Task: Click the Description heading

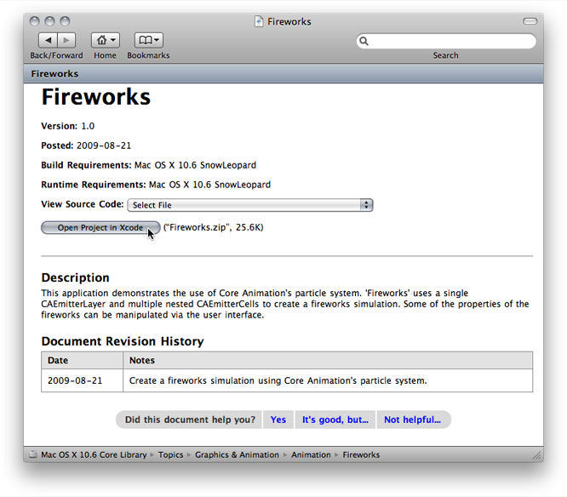Action: pos(75,277)
